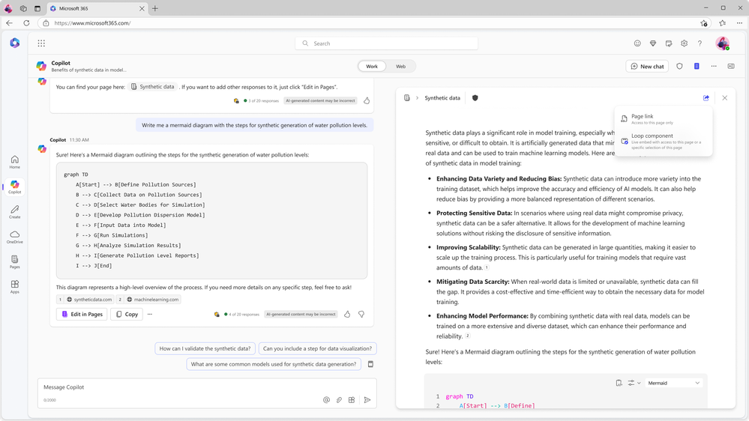The width and height of the screenshot is (749, 421).
Task: Open Home in the left sidebar
Action: tap(15, 163)
